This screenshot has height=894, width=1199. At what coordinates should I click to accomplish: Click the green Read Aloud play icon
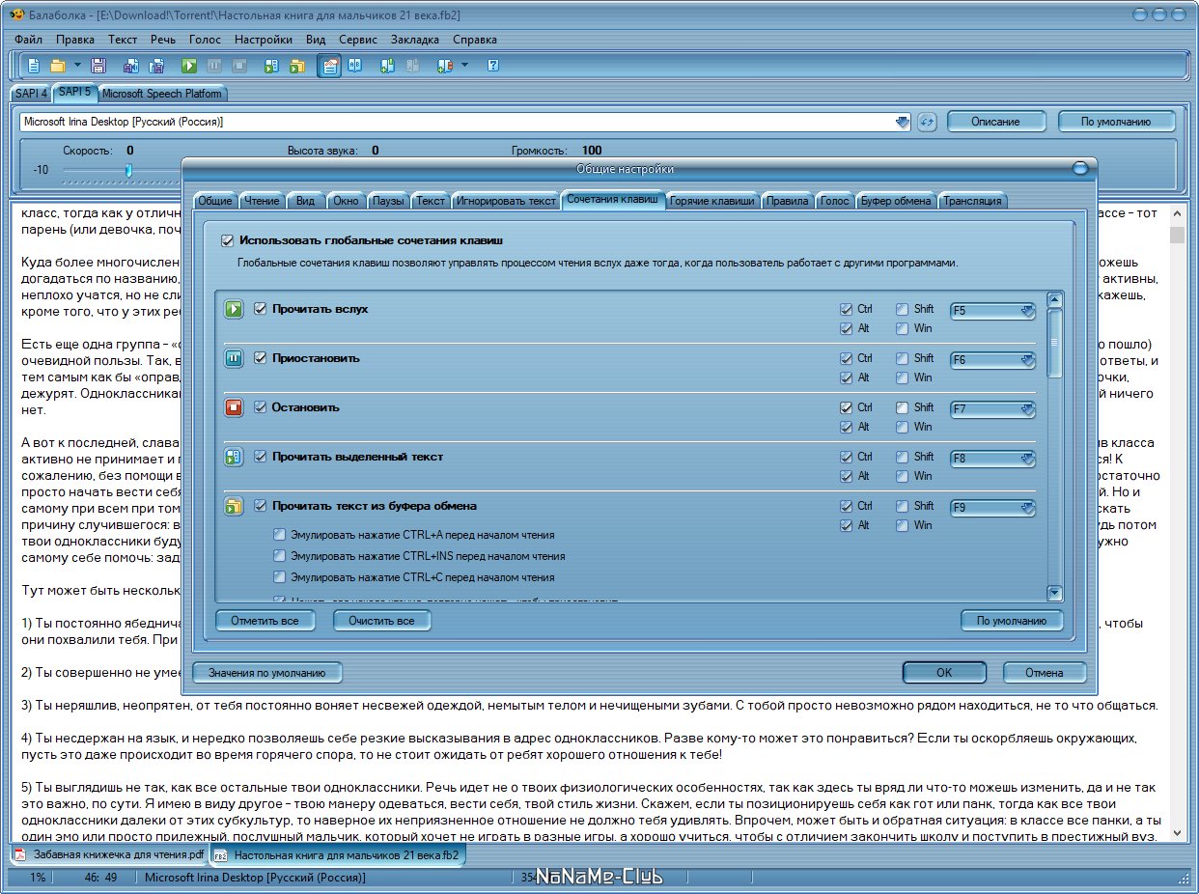tap(189, 66)
